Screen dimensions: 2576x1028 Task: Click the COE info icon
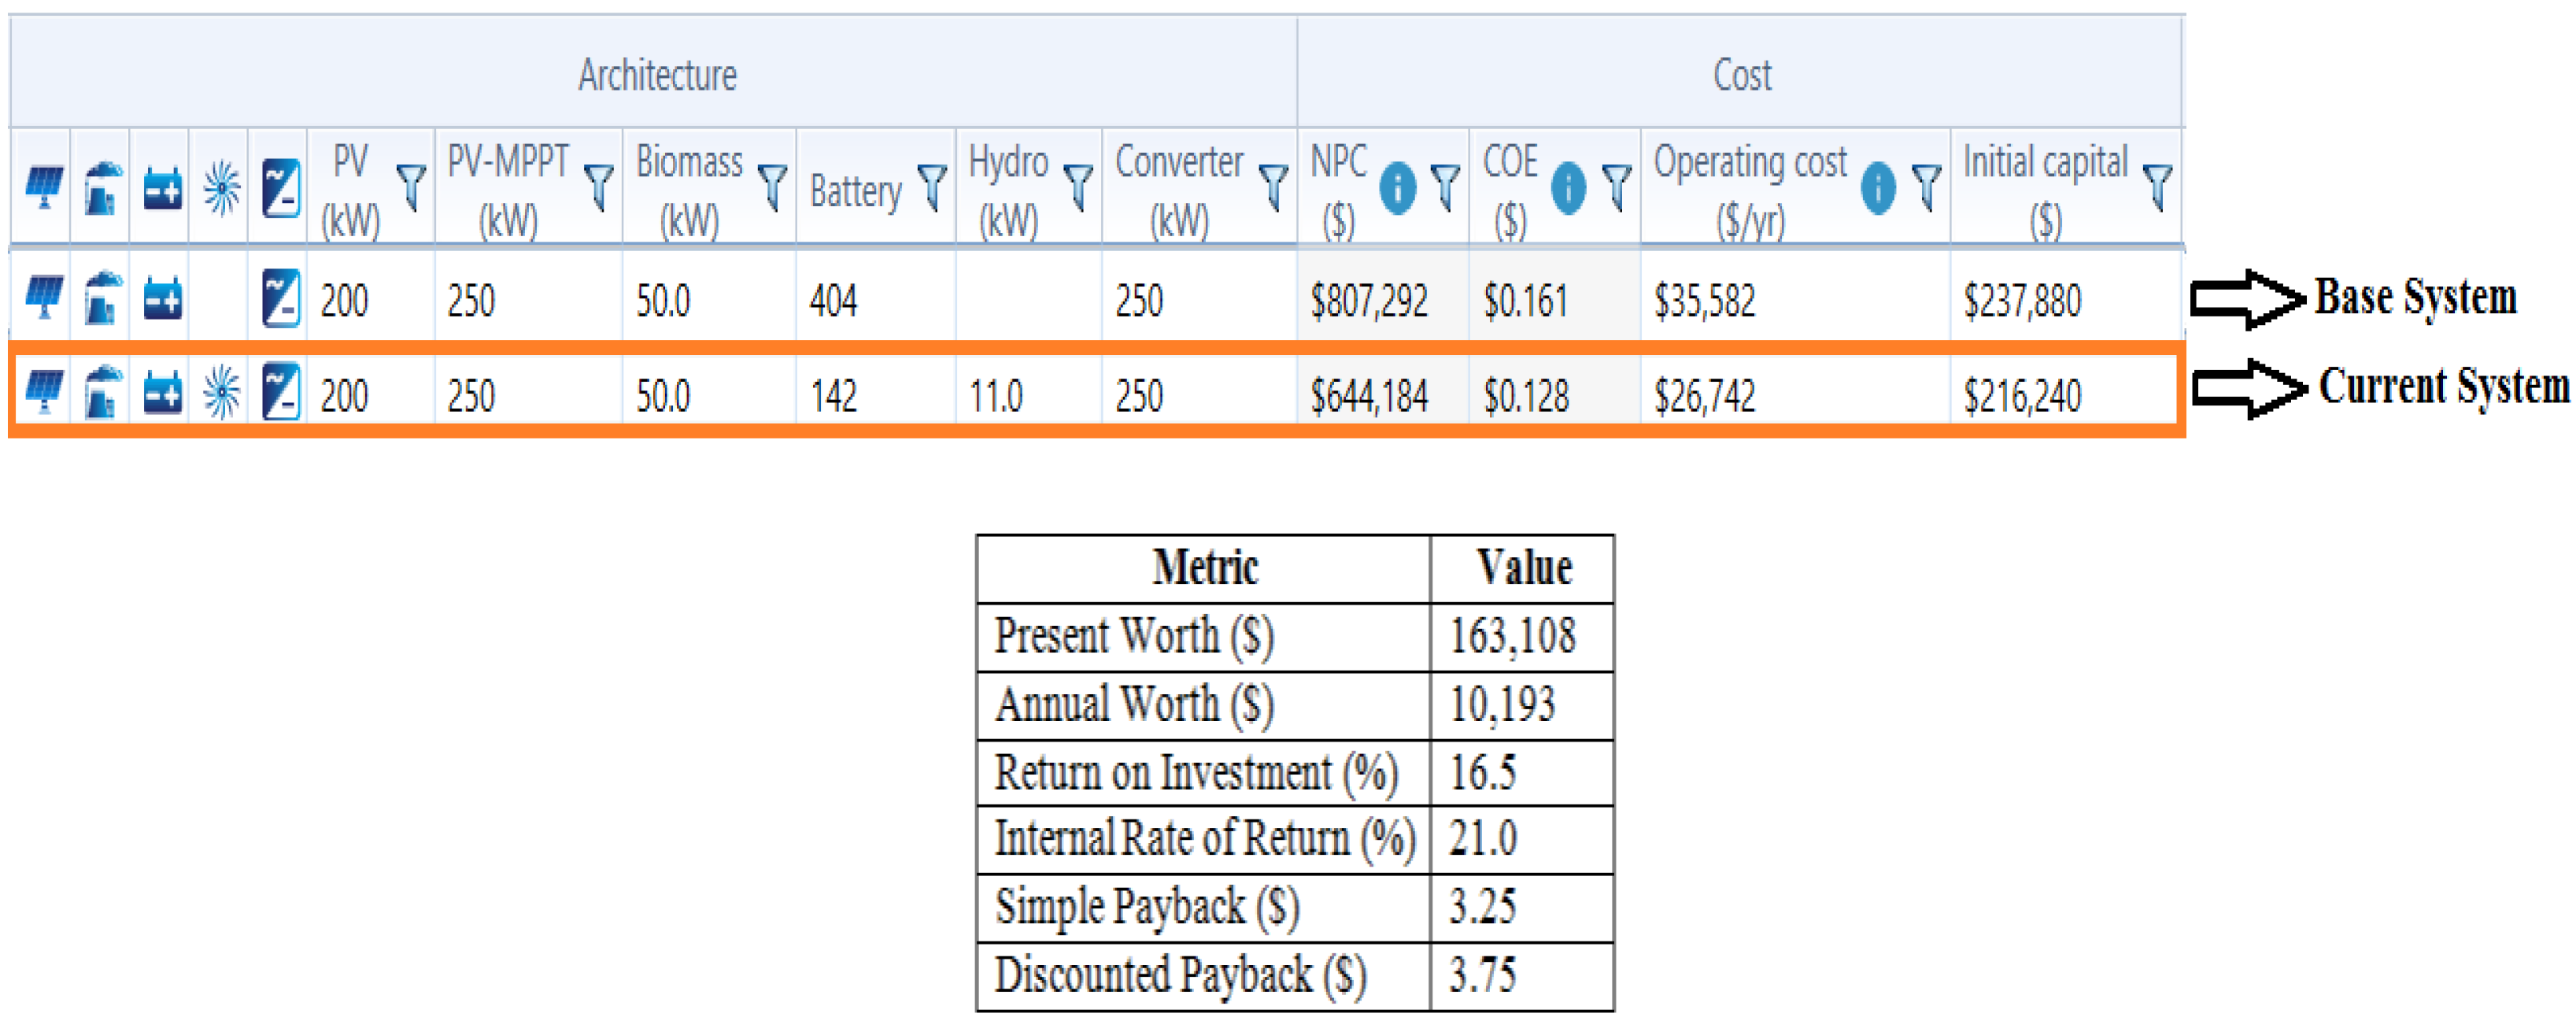[x=1568, y=187]
